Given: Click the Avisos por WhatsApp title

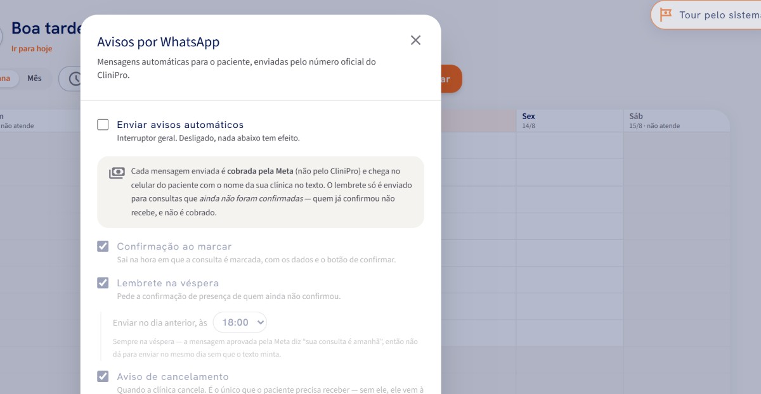Looking at the screenshot, I should 159,42.
